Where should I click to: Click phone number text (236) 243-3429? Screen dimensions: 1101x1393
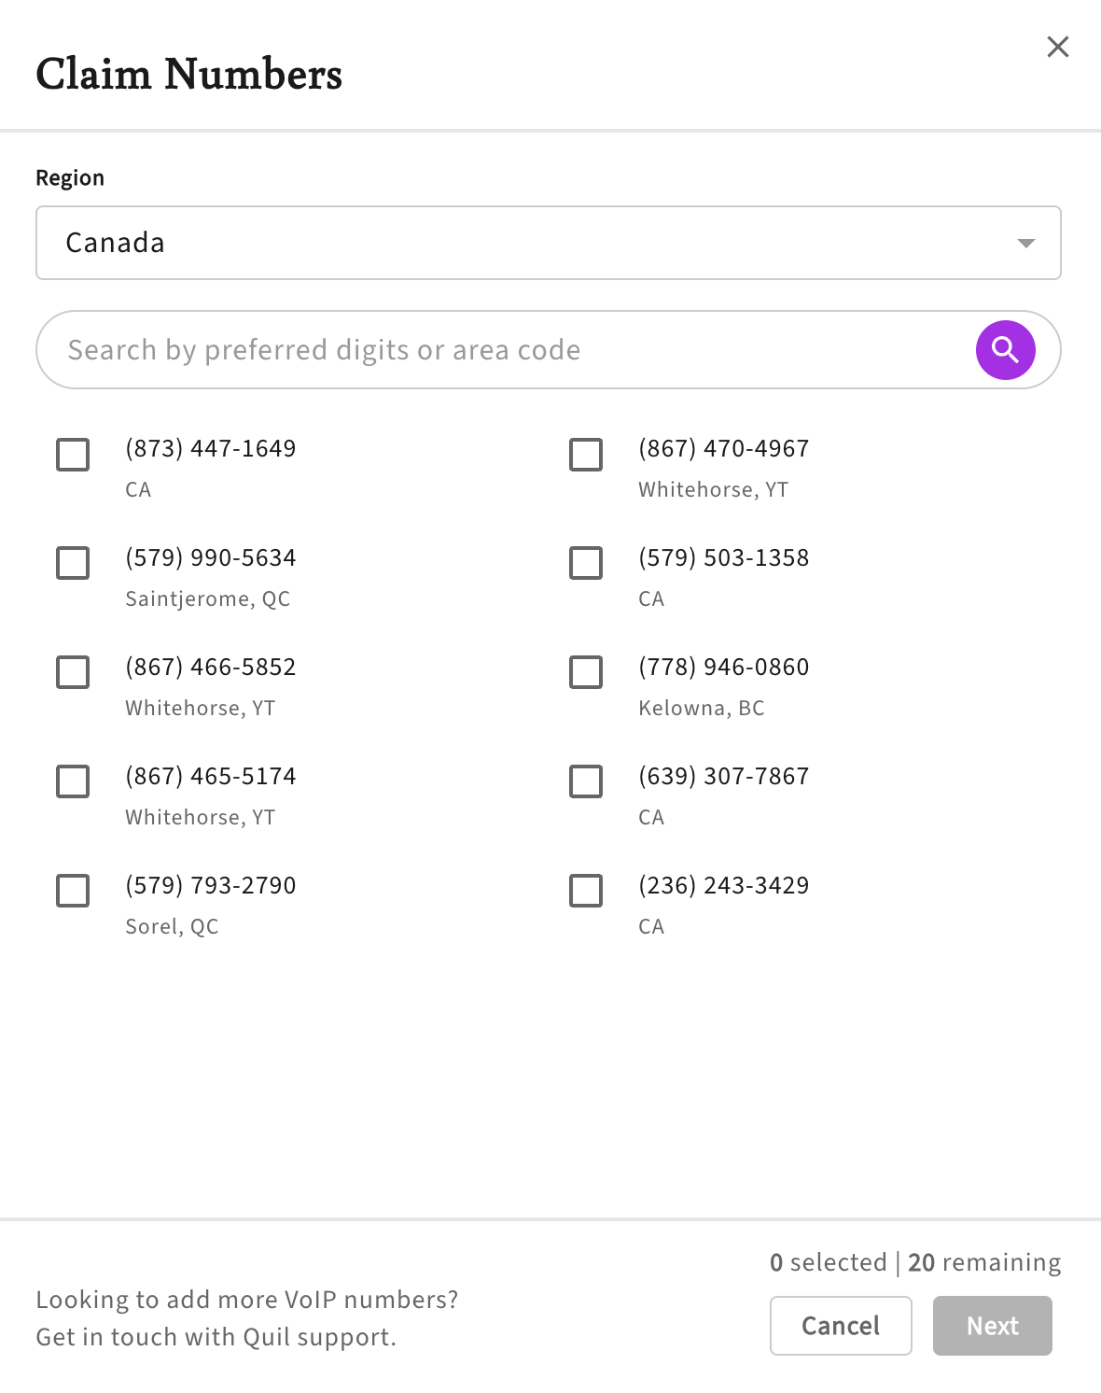pyautogui.click(x=724, y=886)
